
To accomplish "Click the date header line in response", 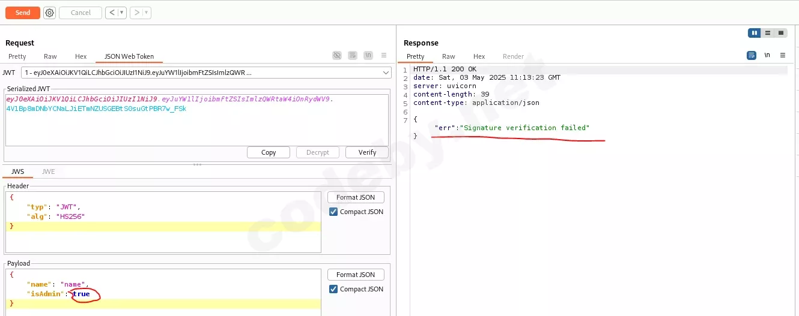I will (487, 78).
